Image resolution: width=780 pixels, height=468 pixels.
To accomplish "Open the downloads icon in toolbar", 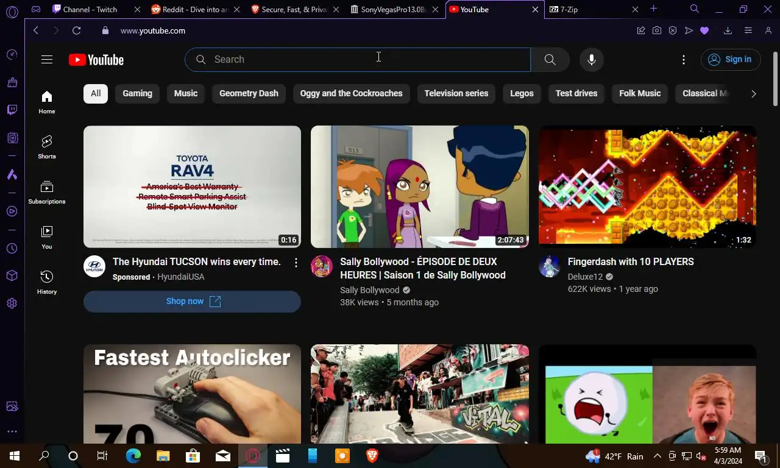I will point(728,30).
